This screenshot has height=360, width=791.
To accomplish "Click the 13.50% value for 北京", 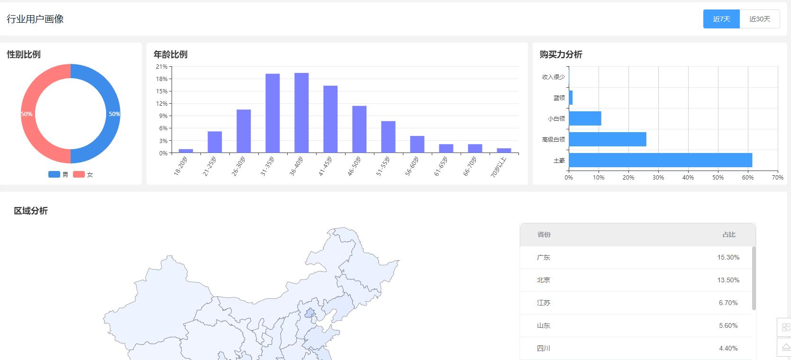I will 728,280.
